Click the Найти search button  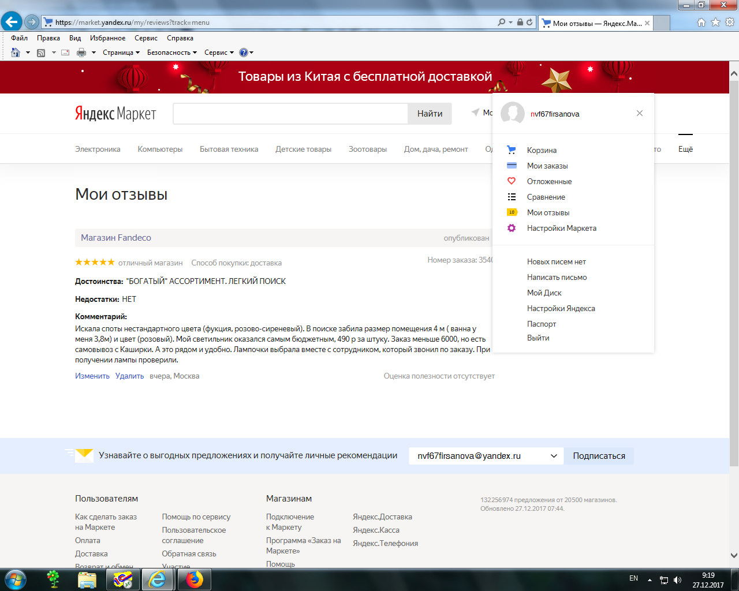(x=430, y=114)
